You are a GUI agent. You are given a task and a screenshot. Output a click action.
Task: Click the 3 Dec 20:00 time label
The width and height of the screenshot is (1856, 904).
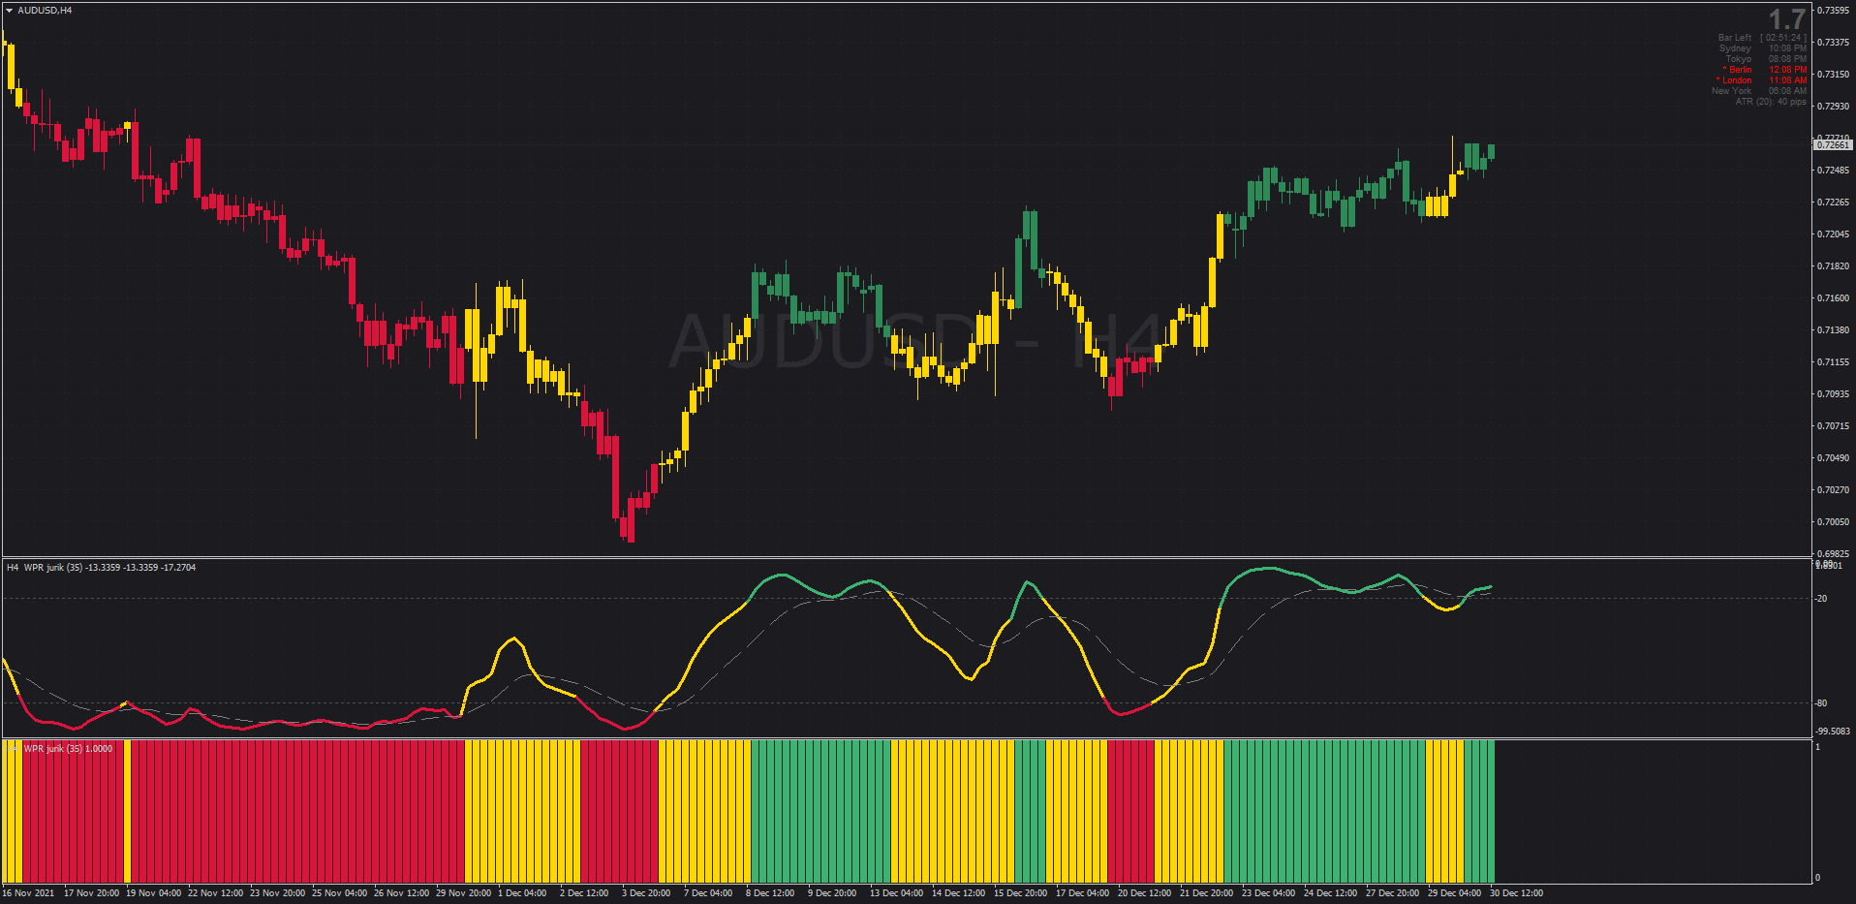(x=646, y=893)
